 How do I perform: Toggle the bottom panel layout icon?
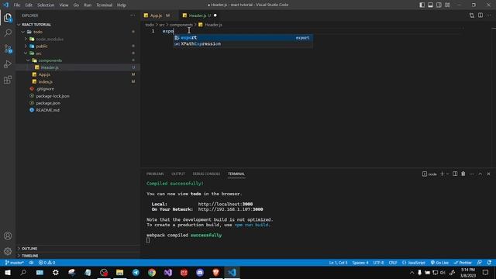[431, 5]
